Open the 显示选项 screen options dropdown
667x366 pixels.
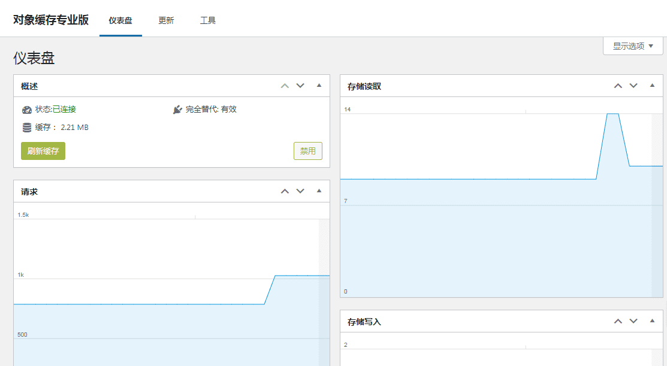(633, 46)
